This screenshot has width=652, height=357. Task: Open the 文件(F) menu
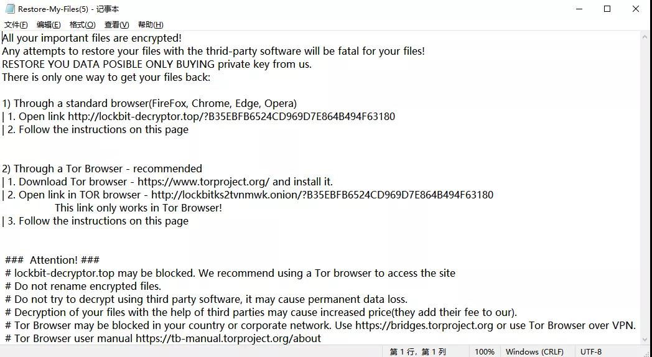click(16, 25)
